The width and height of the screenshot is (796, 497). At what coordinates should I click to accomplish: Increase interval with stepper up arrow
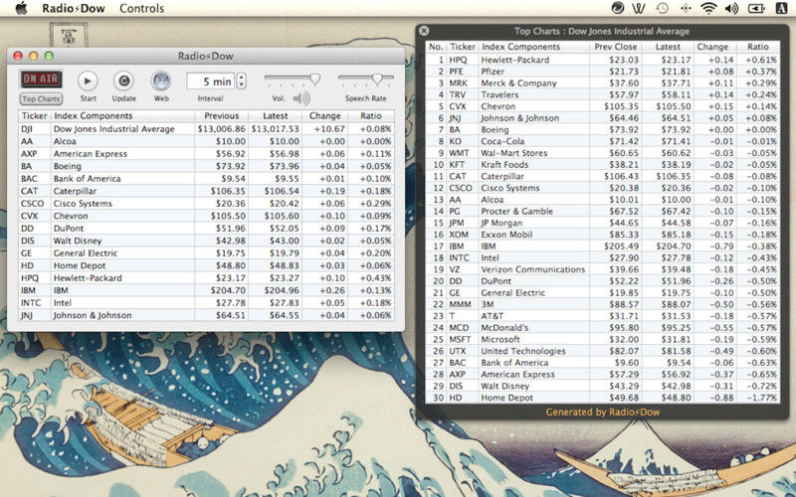(242, 78)
